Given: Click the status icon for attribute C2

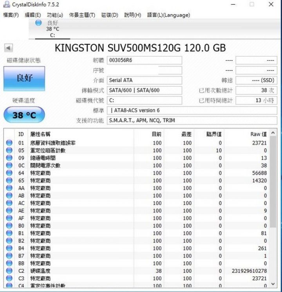Looking at the screenshot, I should [x=9, y=270].
